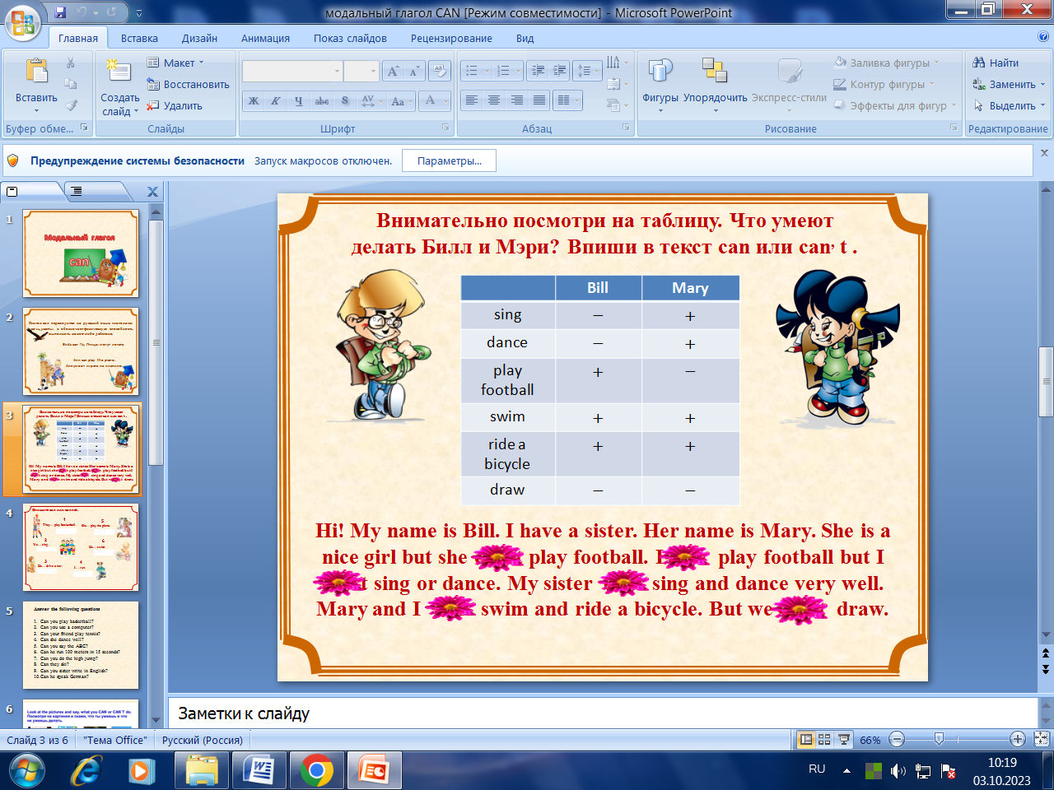
Task: Click the Arrange (Упорядочить) icon
Action: point(715,73)
